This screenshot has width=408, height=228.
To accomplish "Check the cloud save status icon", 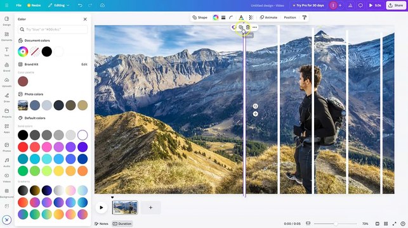I will pyautogui.click(x=102, y=5).
